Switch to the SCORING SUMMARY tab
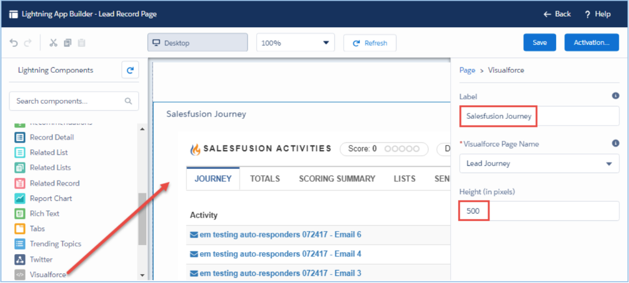This screenshot has height=283, width=629. (x=337, y=178)
